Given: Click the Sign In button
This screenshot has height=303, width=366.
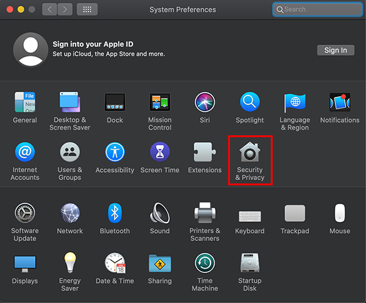Looking at the screenshot, I should click(335, 50).
